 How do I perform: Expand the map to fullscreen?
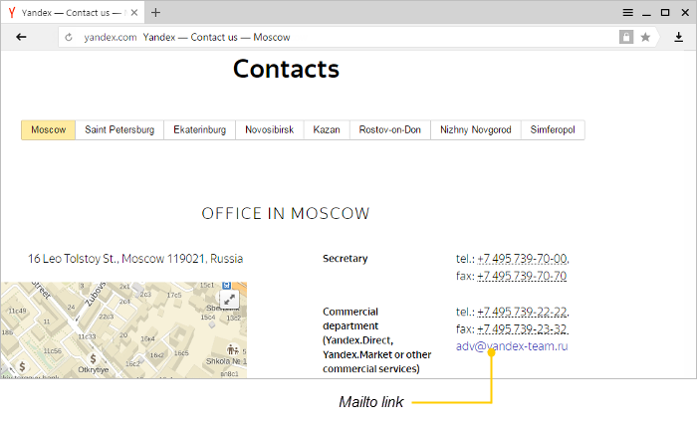pyautogui.click(x=230, y=300)
